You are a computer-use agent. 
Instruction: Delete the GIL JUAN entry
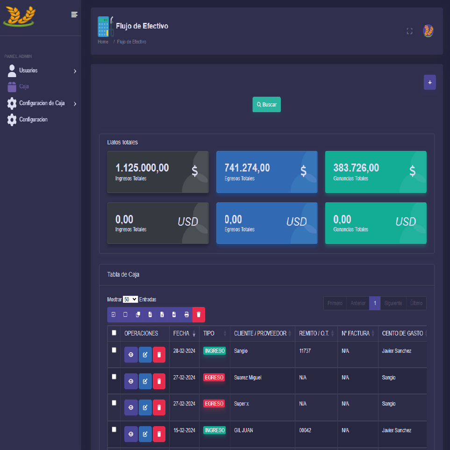coord(159,434)
